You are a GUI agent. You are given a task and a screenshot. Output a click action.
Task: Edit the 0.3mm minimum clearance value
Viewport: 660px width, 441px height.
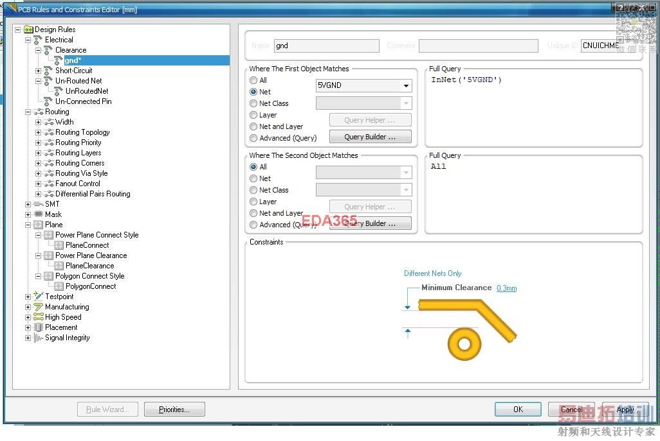(506, 288)
